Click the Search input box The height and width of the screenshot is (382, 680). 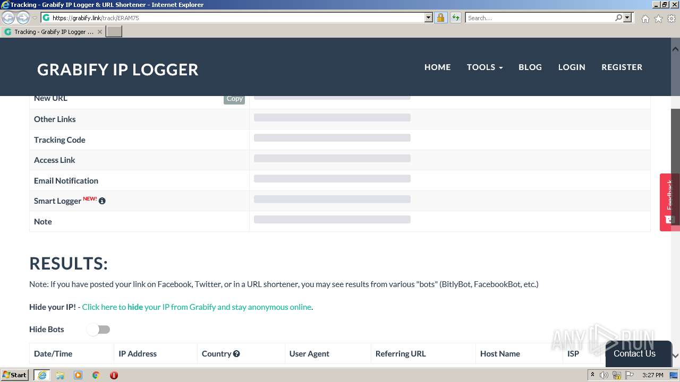pos(540,18)
